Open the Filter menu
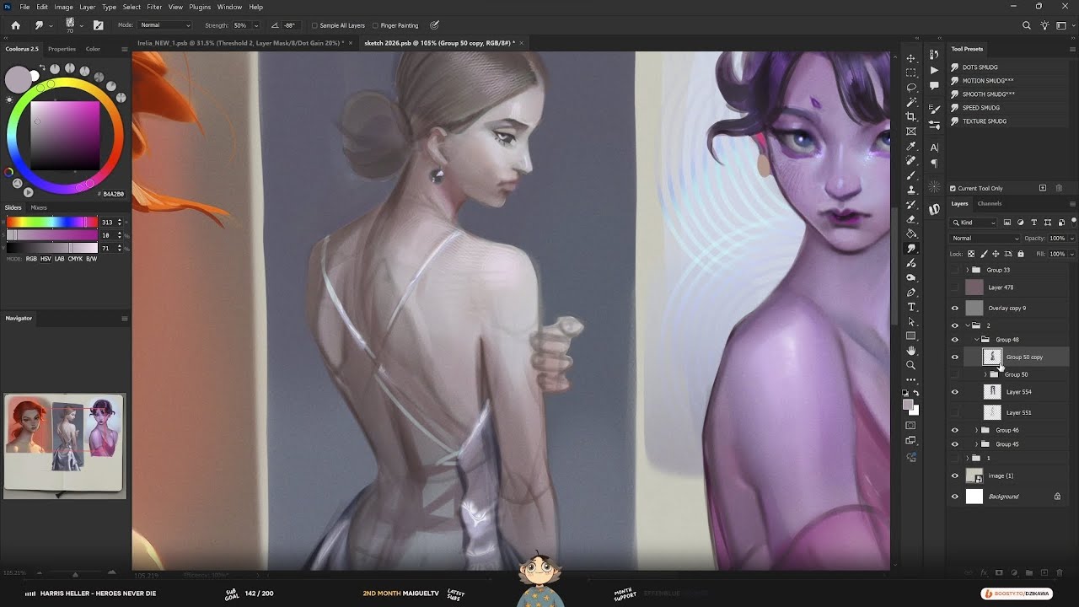This screenshot has height=607, width=1079. (x=154, y=7)
